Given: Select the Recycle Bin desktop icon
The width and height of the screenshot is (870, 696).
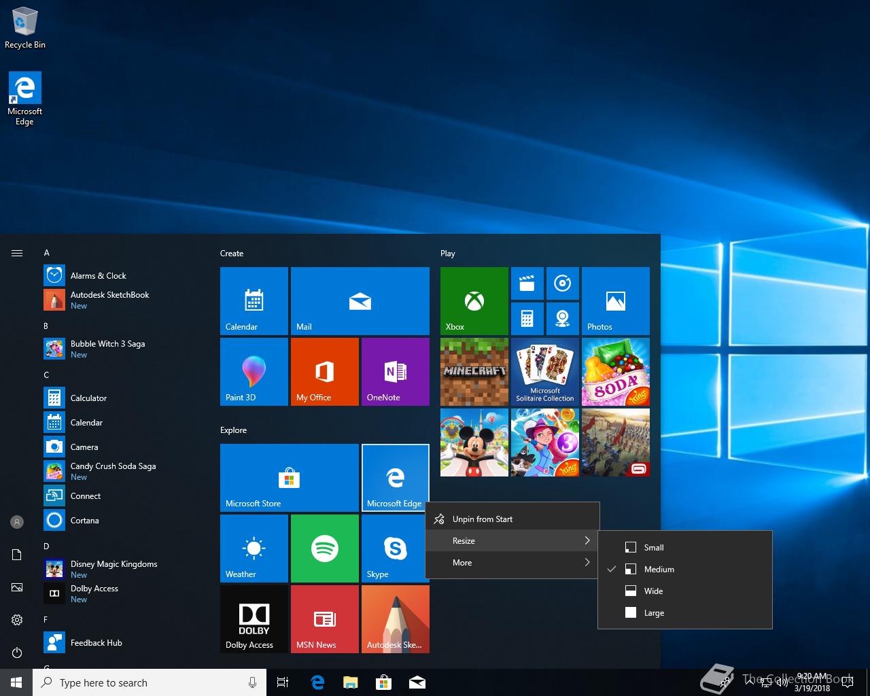Looking at the screenshot, I should (x=25, y=28).
